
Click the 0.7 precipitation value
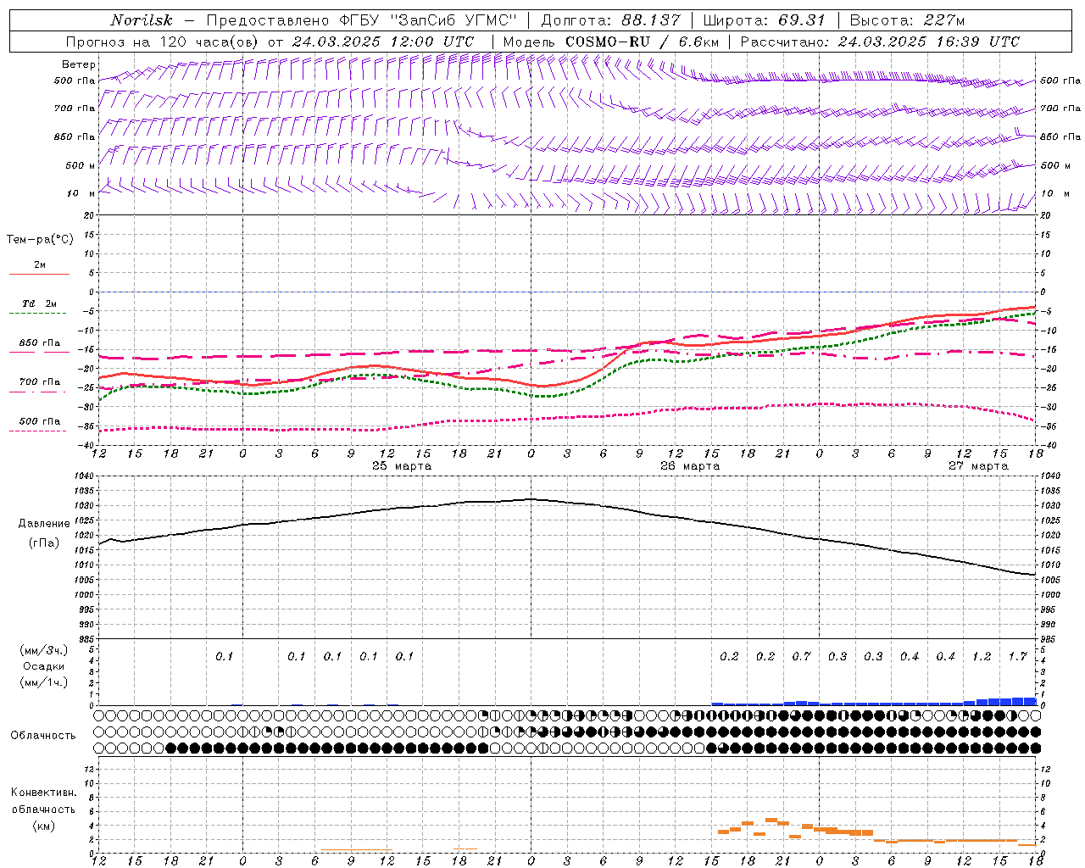(801, 657)
